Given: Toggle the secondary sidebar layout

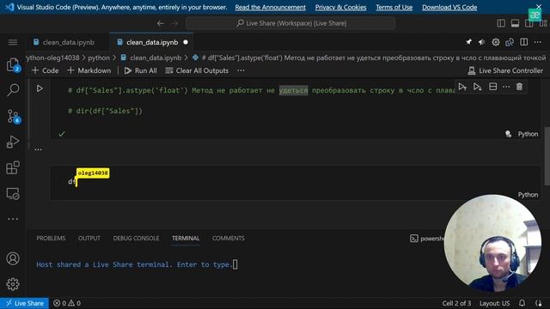Looking at the screenshot, I should (x=529, y=23).
